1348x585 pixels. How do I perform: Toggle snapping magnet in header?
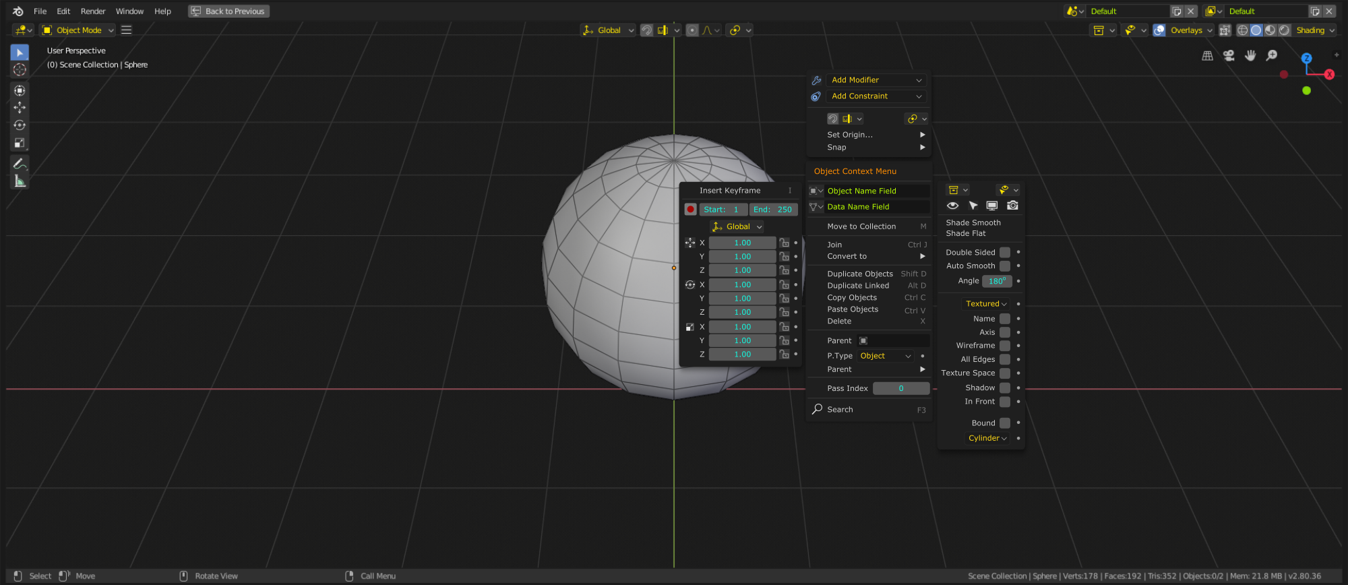(x=646, y=30)
